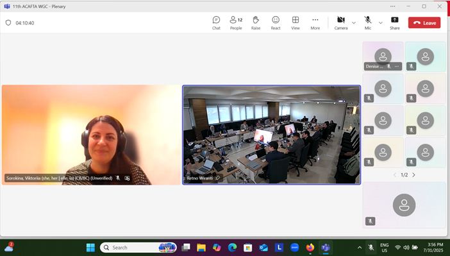Click the Sorokina, Viktoriia name label
Image resolution: width=450 pixels, height=256 pixels.
[60, 178]
